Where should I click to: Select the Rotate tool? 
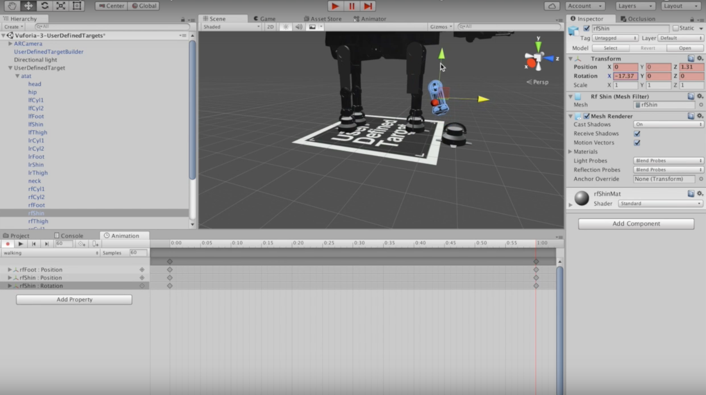click(x=45, y=6)
